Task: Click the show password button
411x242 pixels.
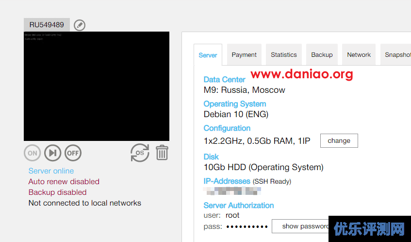Action: [301, 226]
